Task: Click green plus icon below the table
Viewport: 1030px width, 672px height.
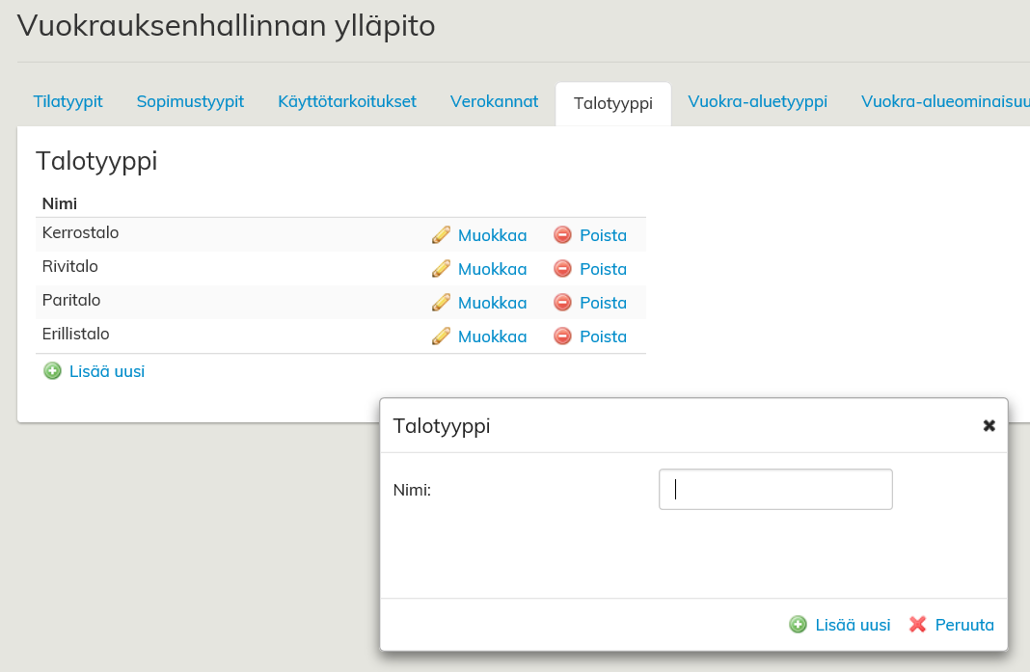Action: tap(52, 370)
